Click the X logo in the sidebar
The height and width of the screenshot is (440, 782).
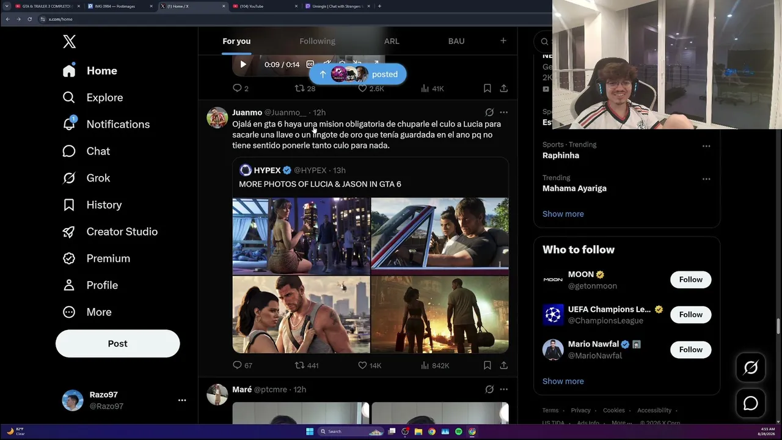pos(70,42)
